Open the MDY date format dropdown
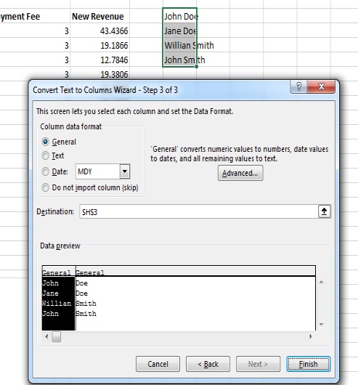 point(125,171)
